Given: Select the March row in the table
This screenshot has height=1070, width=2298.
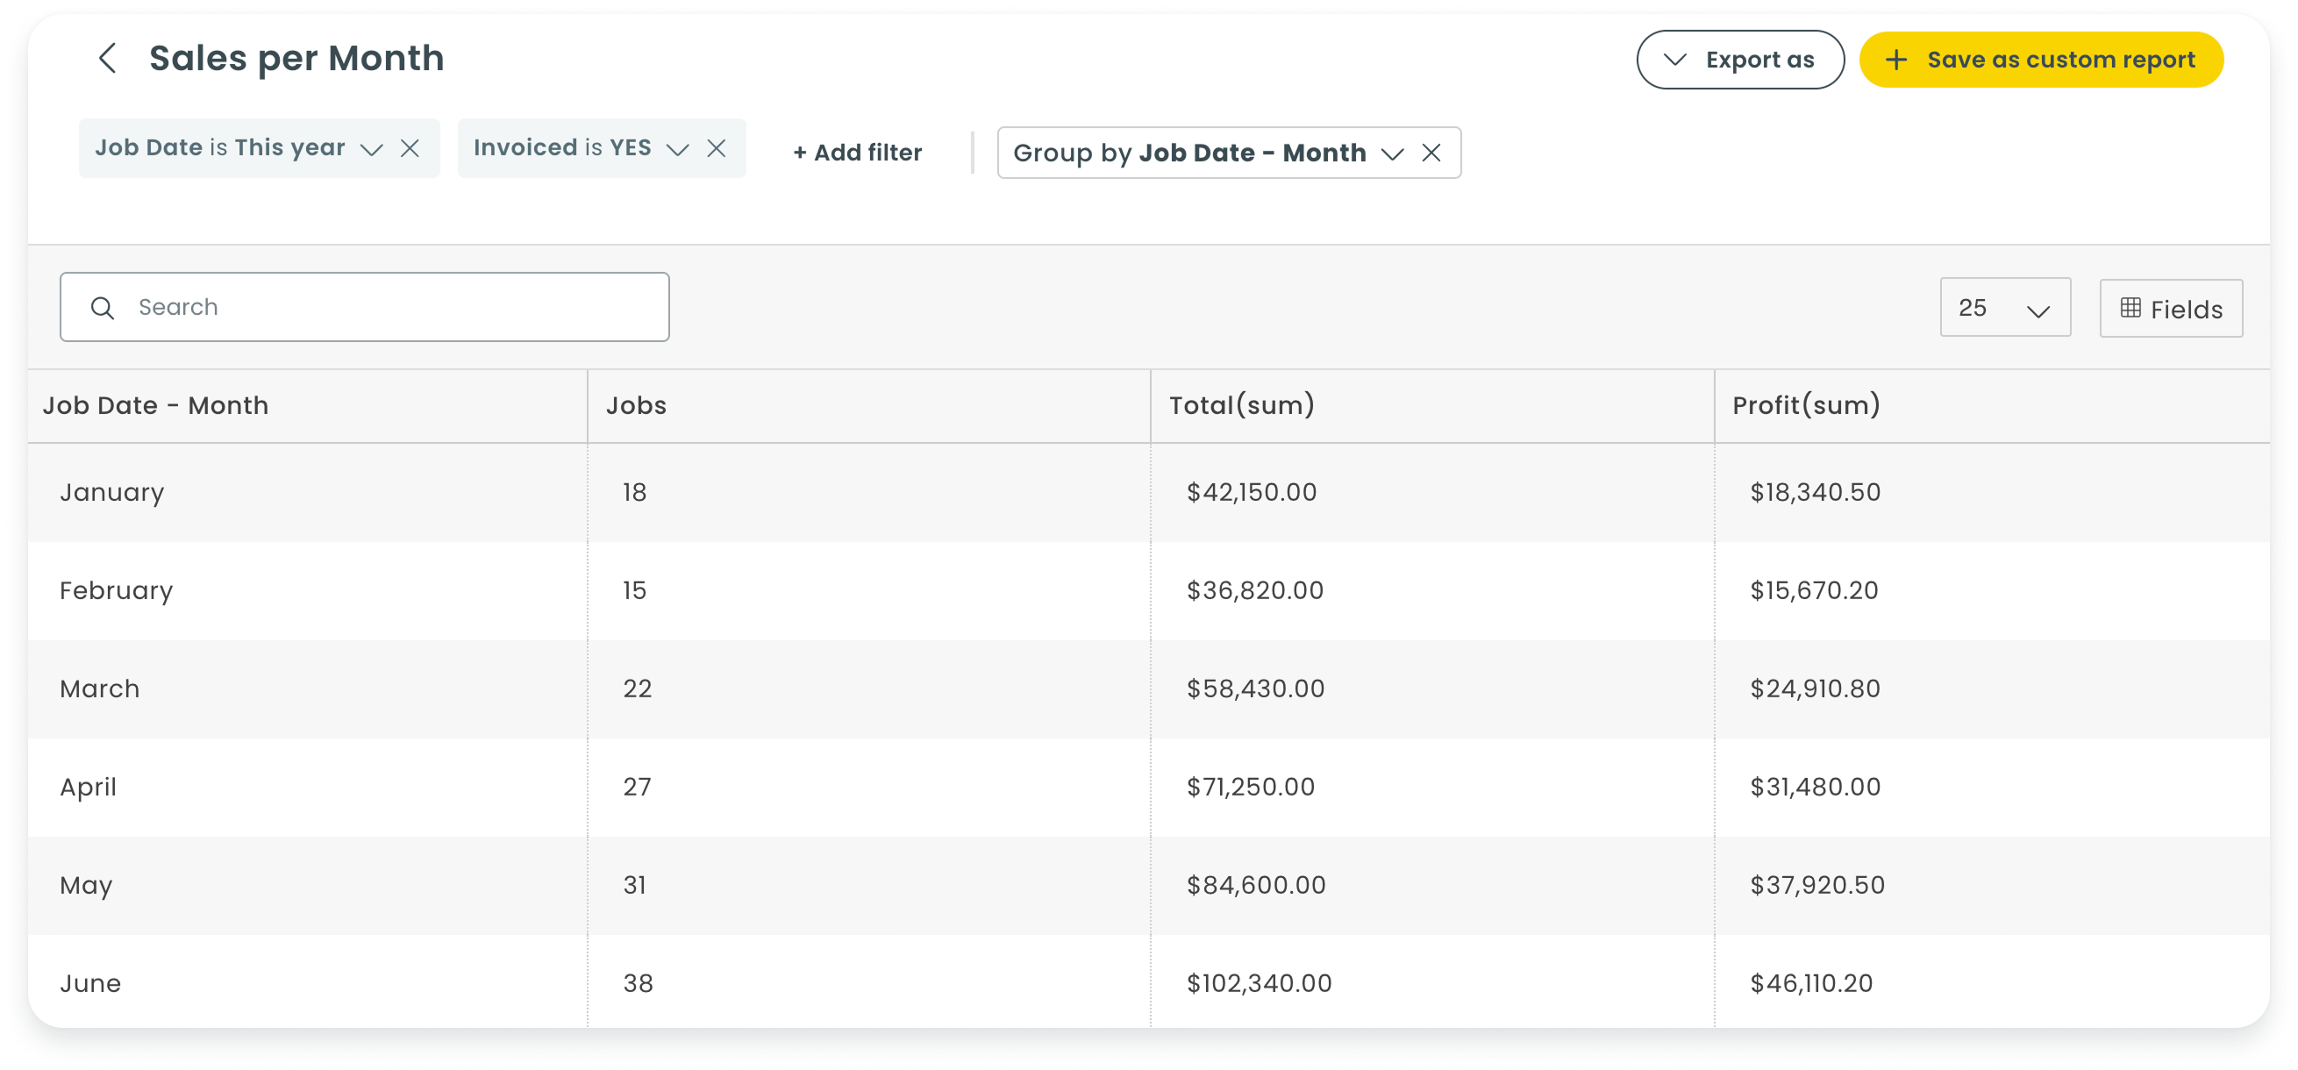Looking at the screenshot, I should click(x=1149, y=689).
